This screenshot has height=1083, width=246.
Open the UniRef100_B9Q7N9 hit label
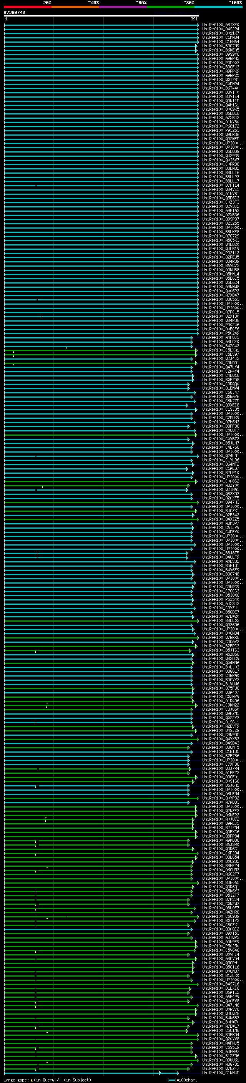tap(221, 46)
